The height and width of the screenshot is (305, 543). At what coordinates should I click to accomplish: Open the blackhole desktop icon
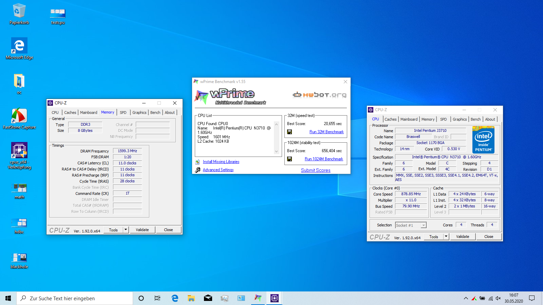(19, 261)
